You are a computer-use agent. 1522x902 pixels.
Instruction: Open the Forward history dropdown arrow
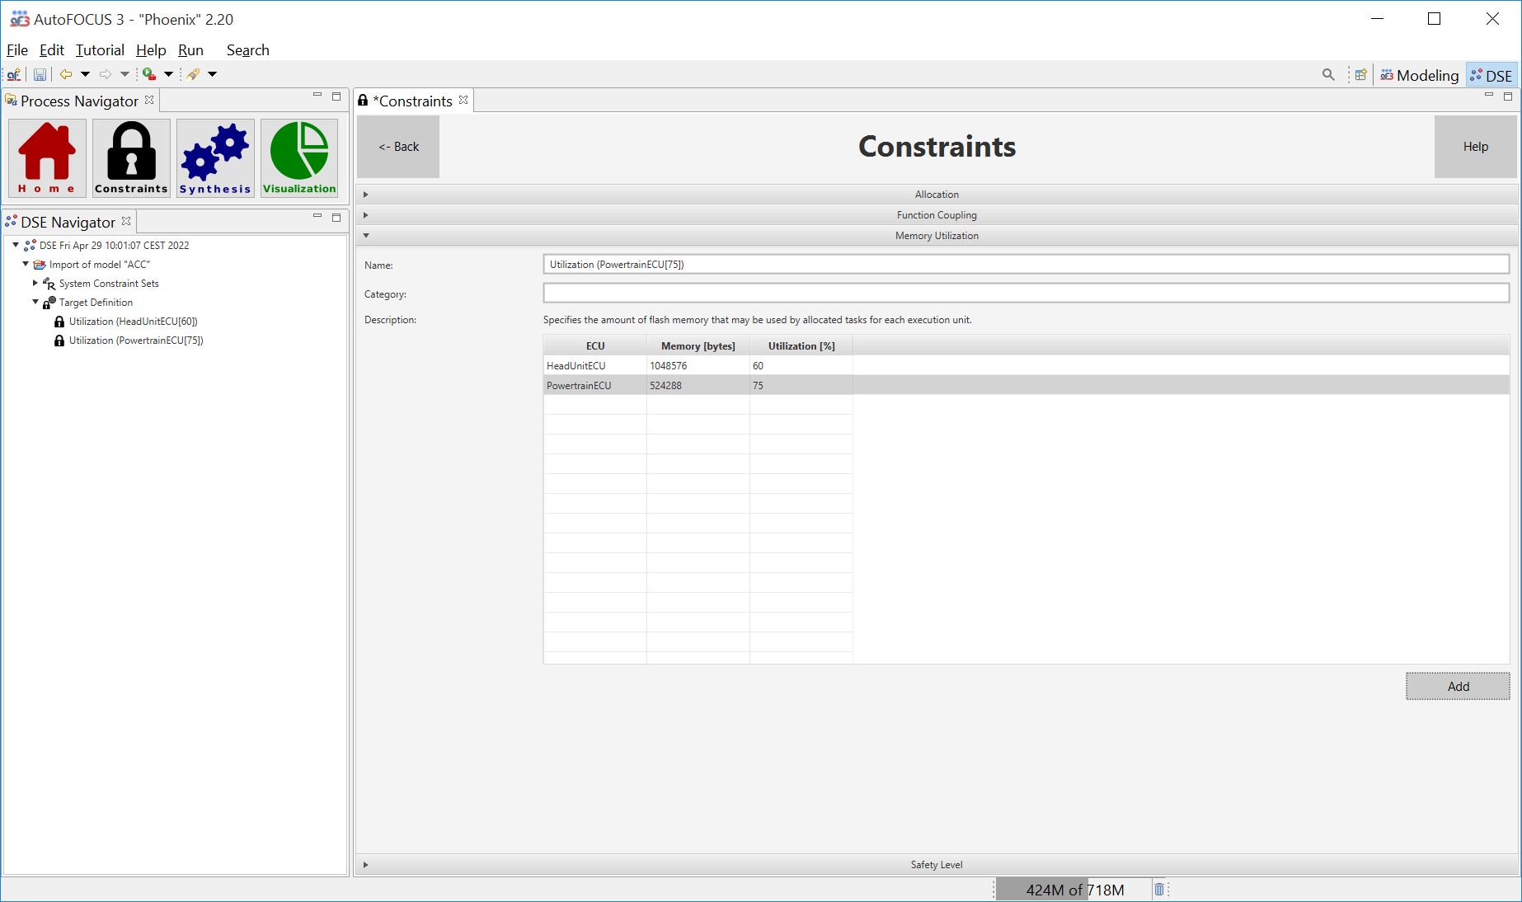(x=124, y=74)
